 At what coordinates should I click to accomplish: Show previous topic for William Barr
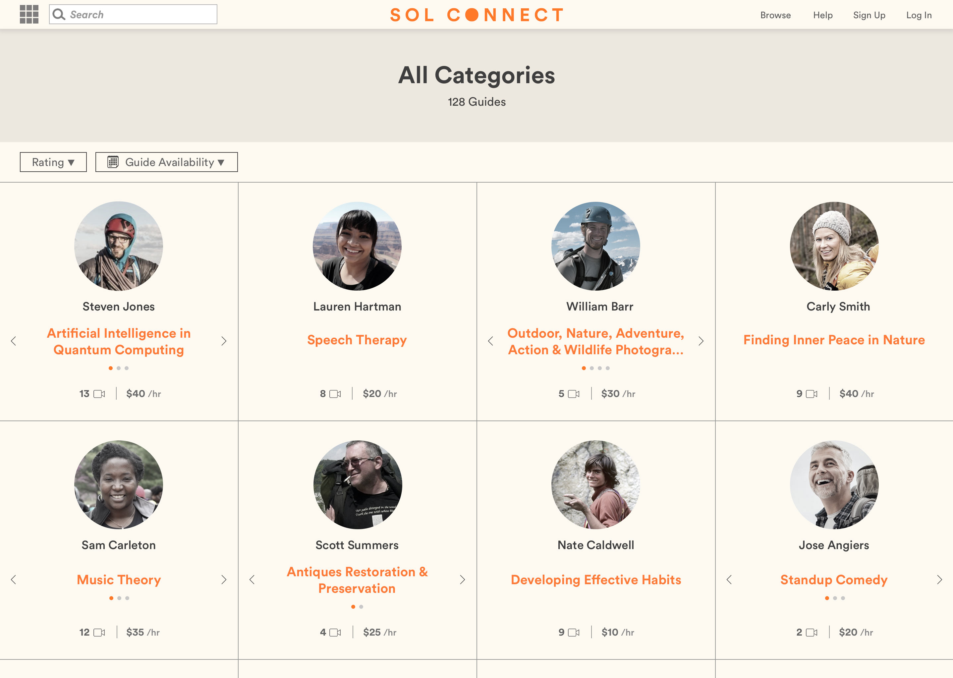pos(490,341)
